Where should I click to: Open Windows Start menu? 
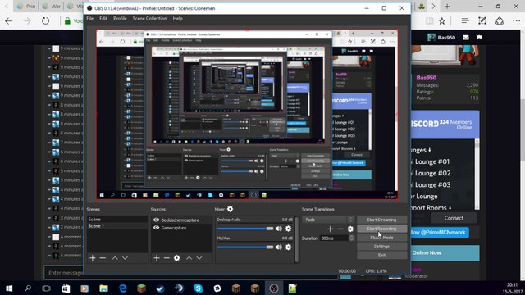pos(9,288)
